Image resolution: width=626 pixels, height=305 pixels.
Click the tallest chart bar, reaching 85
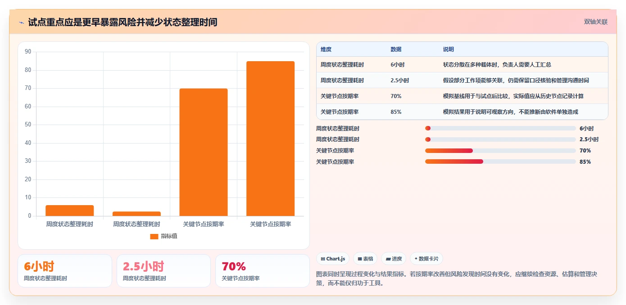270,139
